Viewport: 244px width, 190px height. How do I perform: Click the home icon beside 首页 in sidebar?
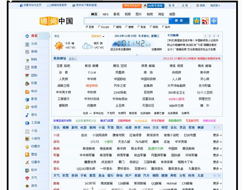pos(27,36)
